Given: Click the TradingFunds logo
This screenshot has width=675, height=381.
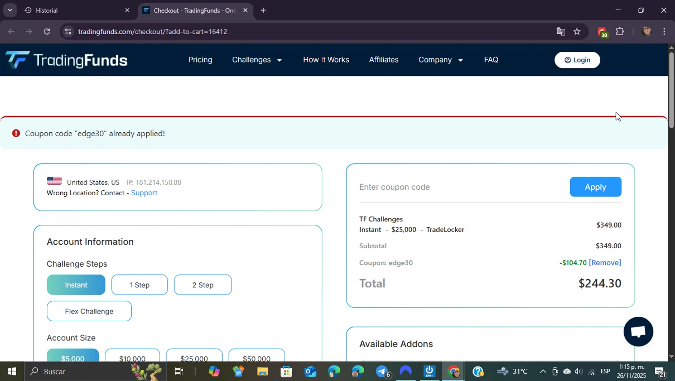Looking at the screenshot, I should [x=67, y=60].
